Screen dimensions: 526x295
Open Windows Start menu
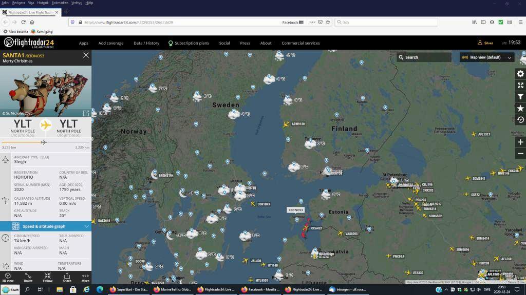(10, 290)
